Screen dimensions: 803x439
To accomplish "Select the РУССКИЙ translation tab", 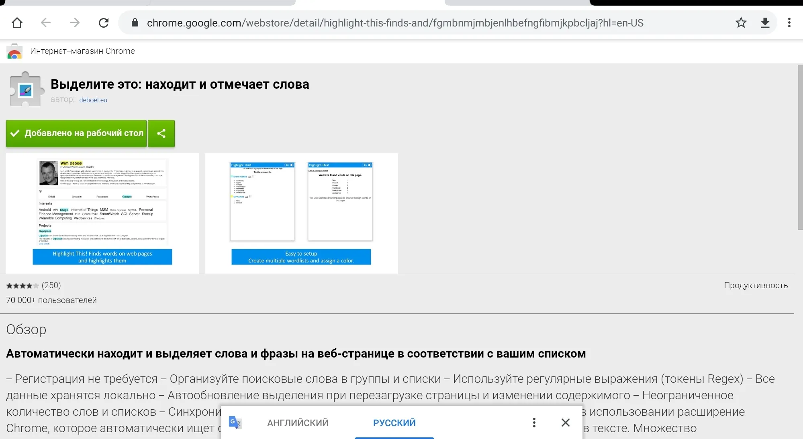I will (x=394, y=423).
